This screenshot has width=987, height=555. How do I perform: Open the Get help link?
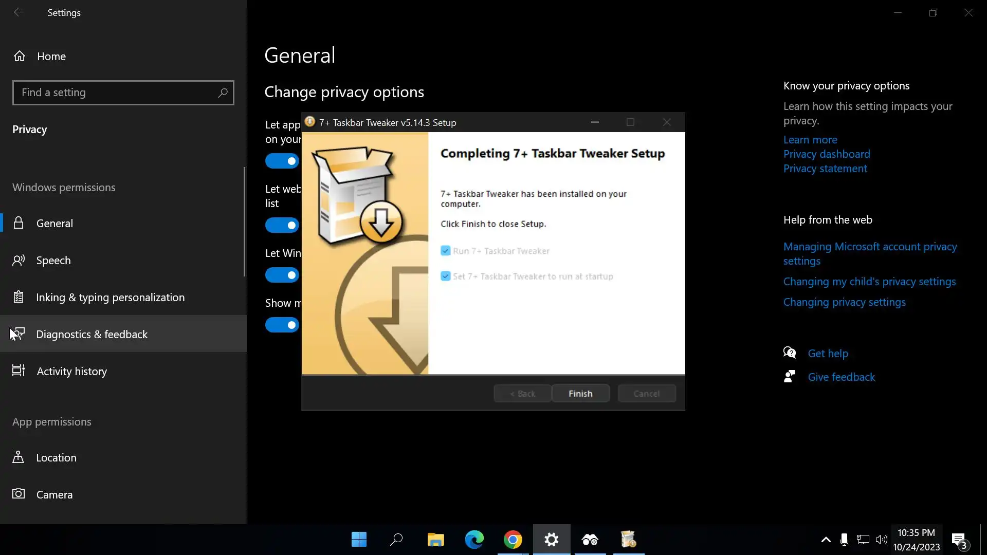point(828,354)
